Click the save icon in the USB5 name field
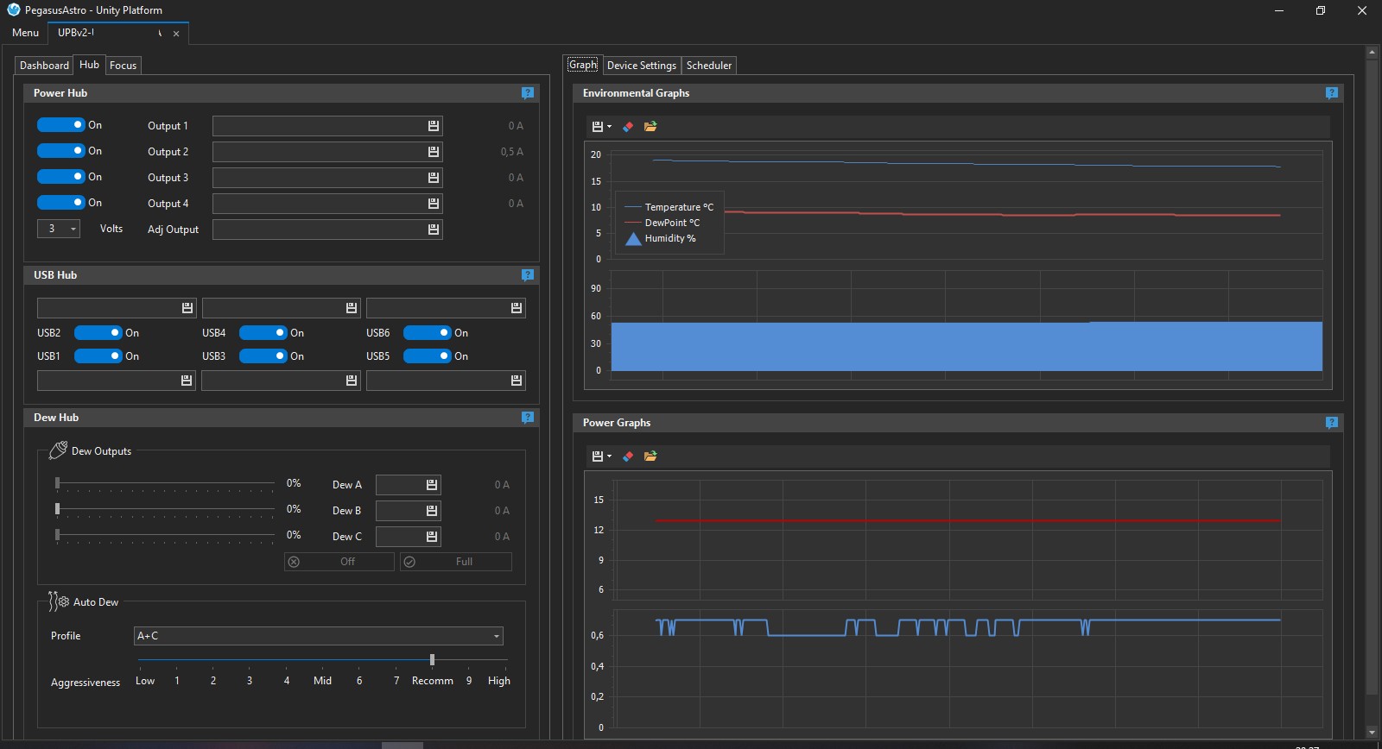 click(x=517, y=381)
